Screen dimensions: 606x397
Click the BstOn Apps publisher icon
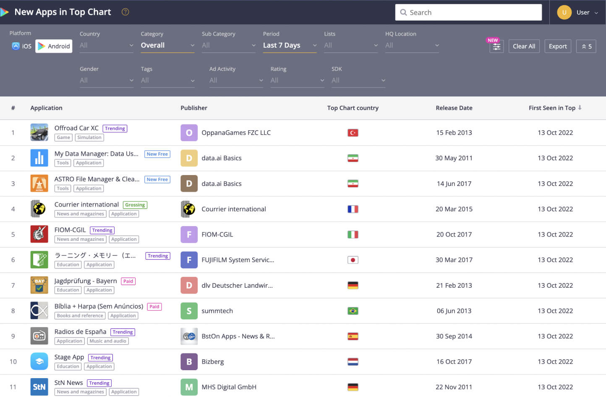point(189,336)
